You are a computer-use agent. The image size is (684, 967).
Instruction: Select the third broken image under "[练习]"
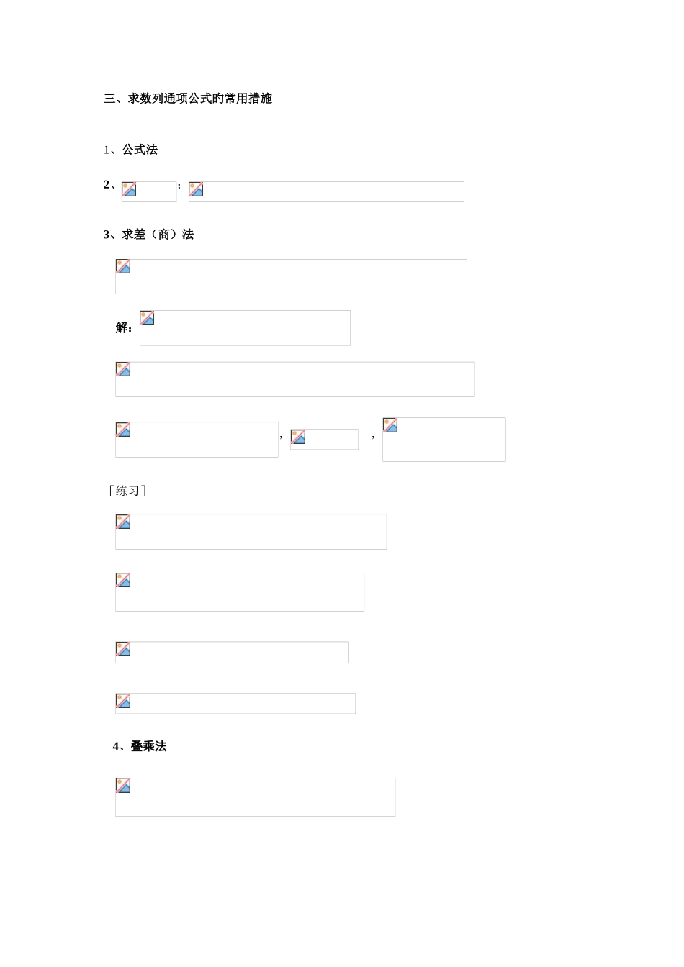pos(232,653)
